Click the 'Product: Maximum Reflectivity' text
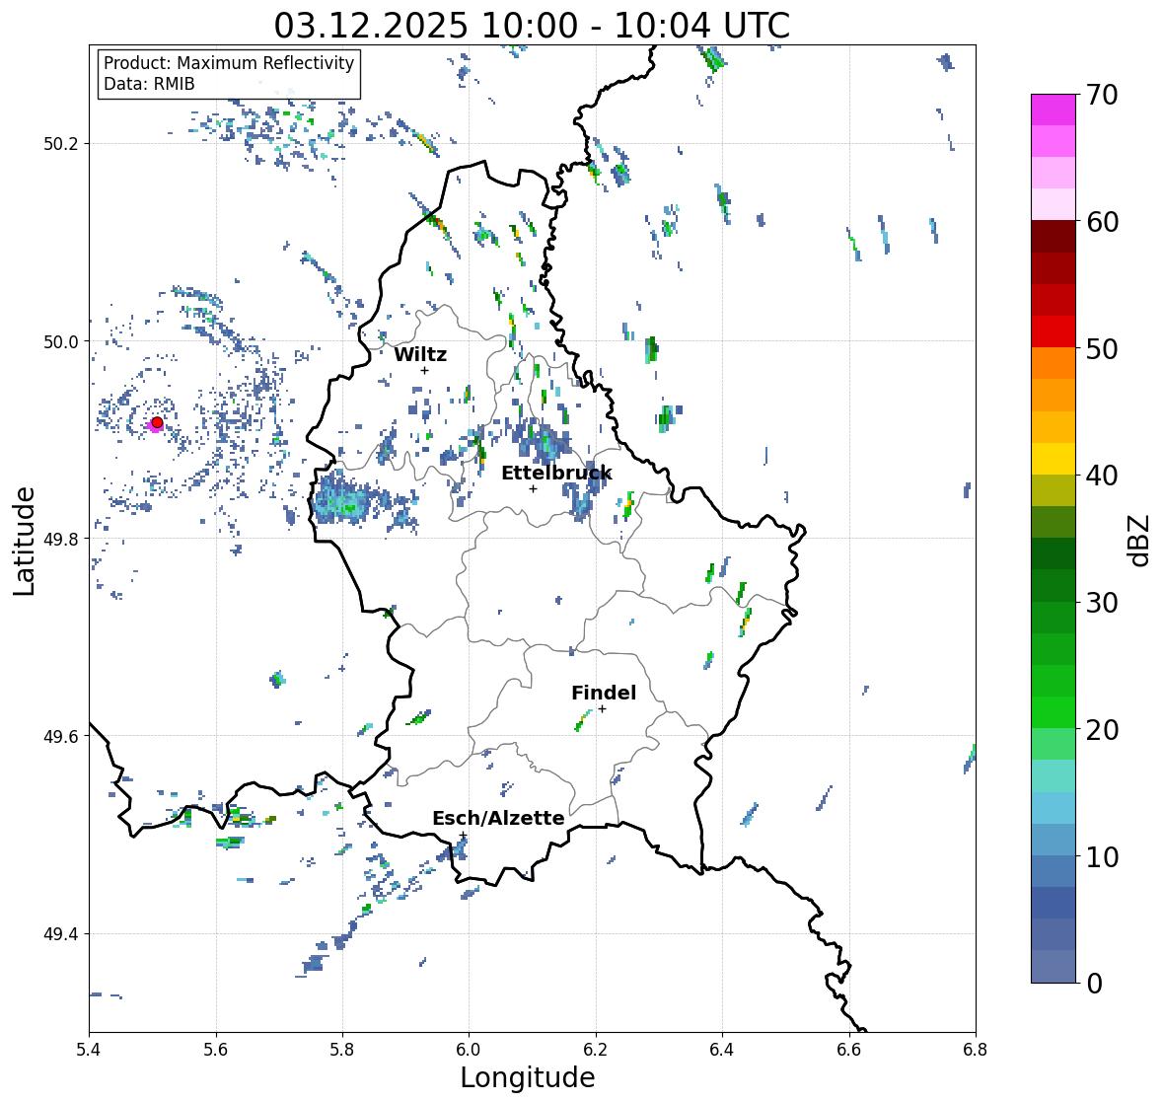This screenshot has width=1163, height=1102. click(x=229, y=63)
